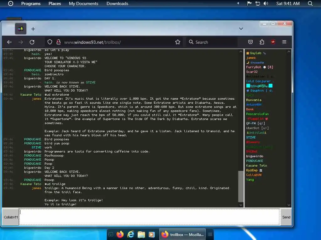Click the taskbar window list menu icon
Viewport: 321px width, 240px height.
pos(210,234)
